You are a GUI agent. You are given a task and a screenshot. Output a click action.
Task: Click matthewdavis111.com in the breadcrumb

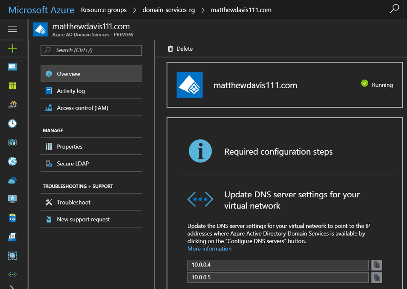coord(241,10)
